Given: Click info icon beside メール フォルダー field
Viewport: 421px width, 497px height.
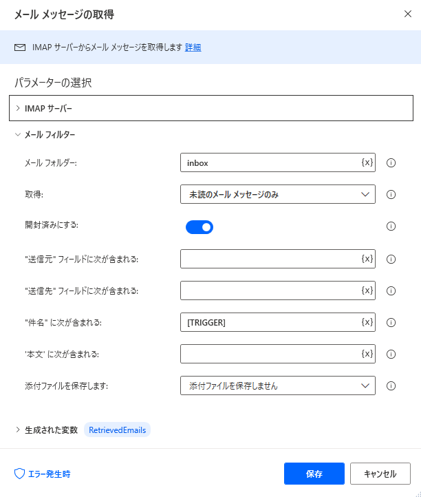Looking at the screenshot, I should click(x=391, y=163).
